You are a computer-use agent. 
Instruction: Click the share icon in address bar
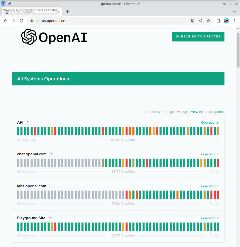click(x=200, y=21)
